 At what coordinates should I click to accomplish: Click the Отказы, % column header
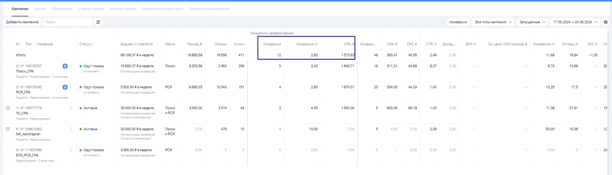(570, 44)
